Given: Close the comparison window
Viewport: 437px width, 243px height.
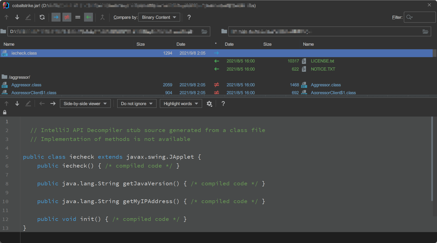Looking at the screenshot, I should 429,5.
